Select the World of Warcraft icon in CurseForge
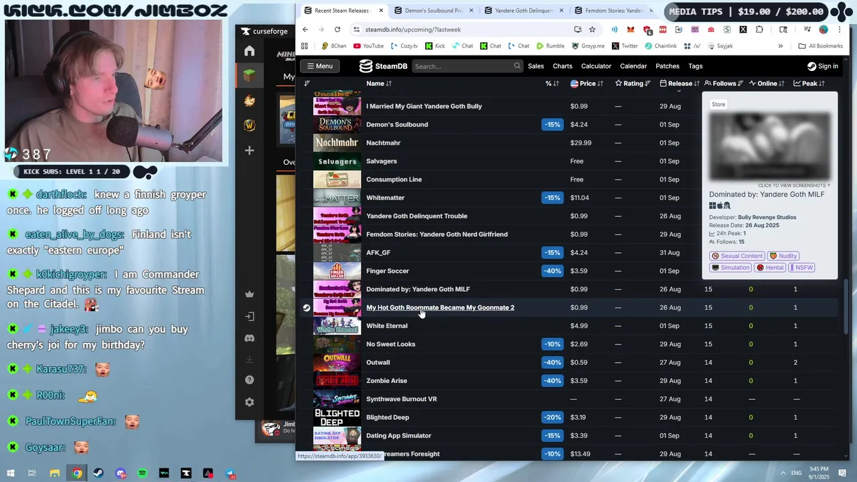The image size is (857, 482). point(250,125)
